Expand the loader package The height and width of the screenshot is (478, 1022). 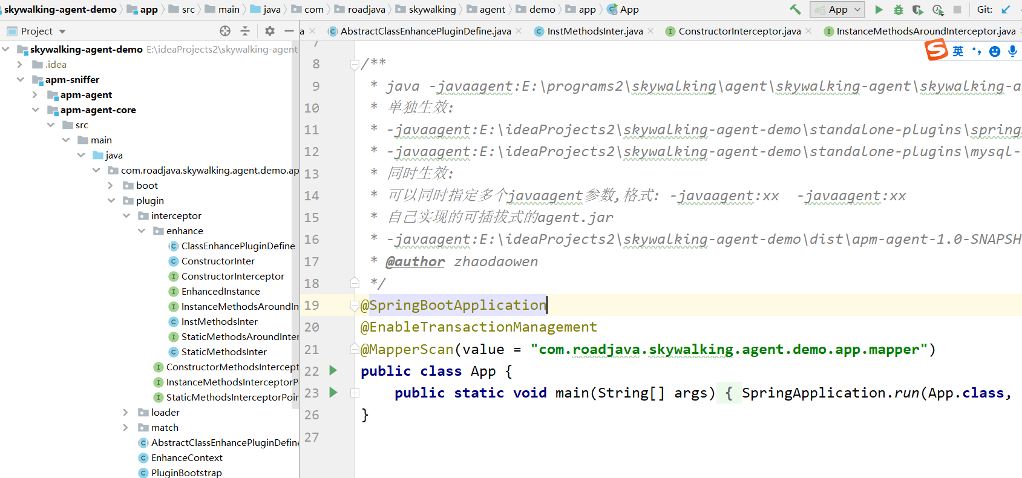click(126, 412)
